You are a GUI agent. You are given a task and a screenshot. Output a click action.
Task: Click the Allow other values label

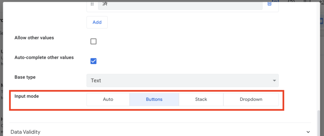[x=34, y=38]
